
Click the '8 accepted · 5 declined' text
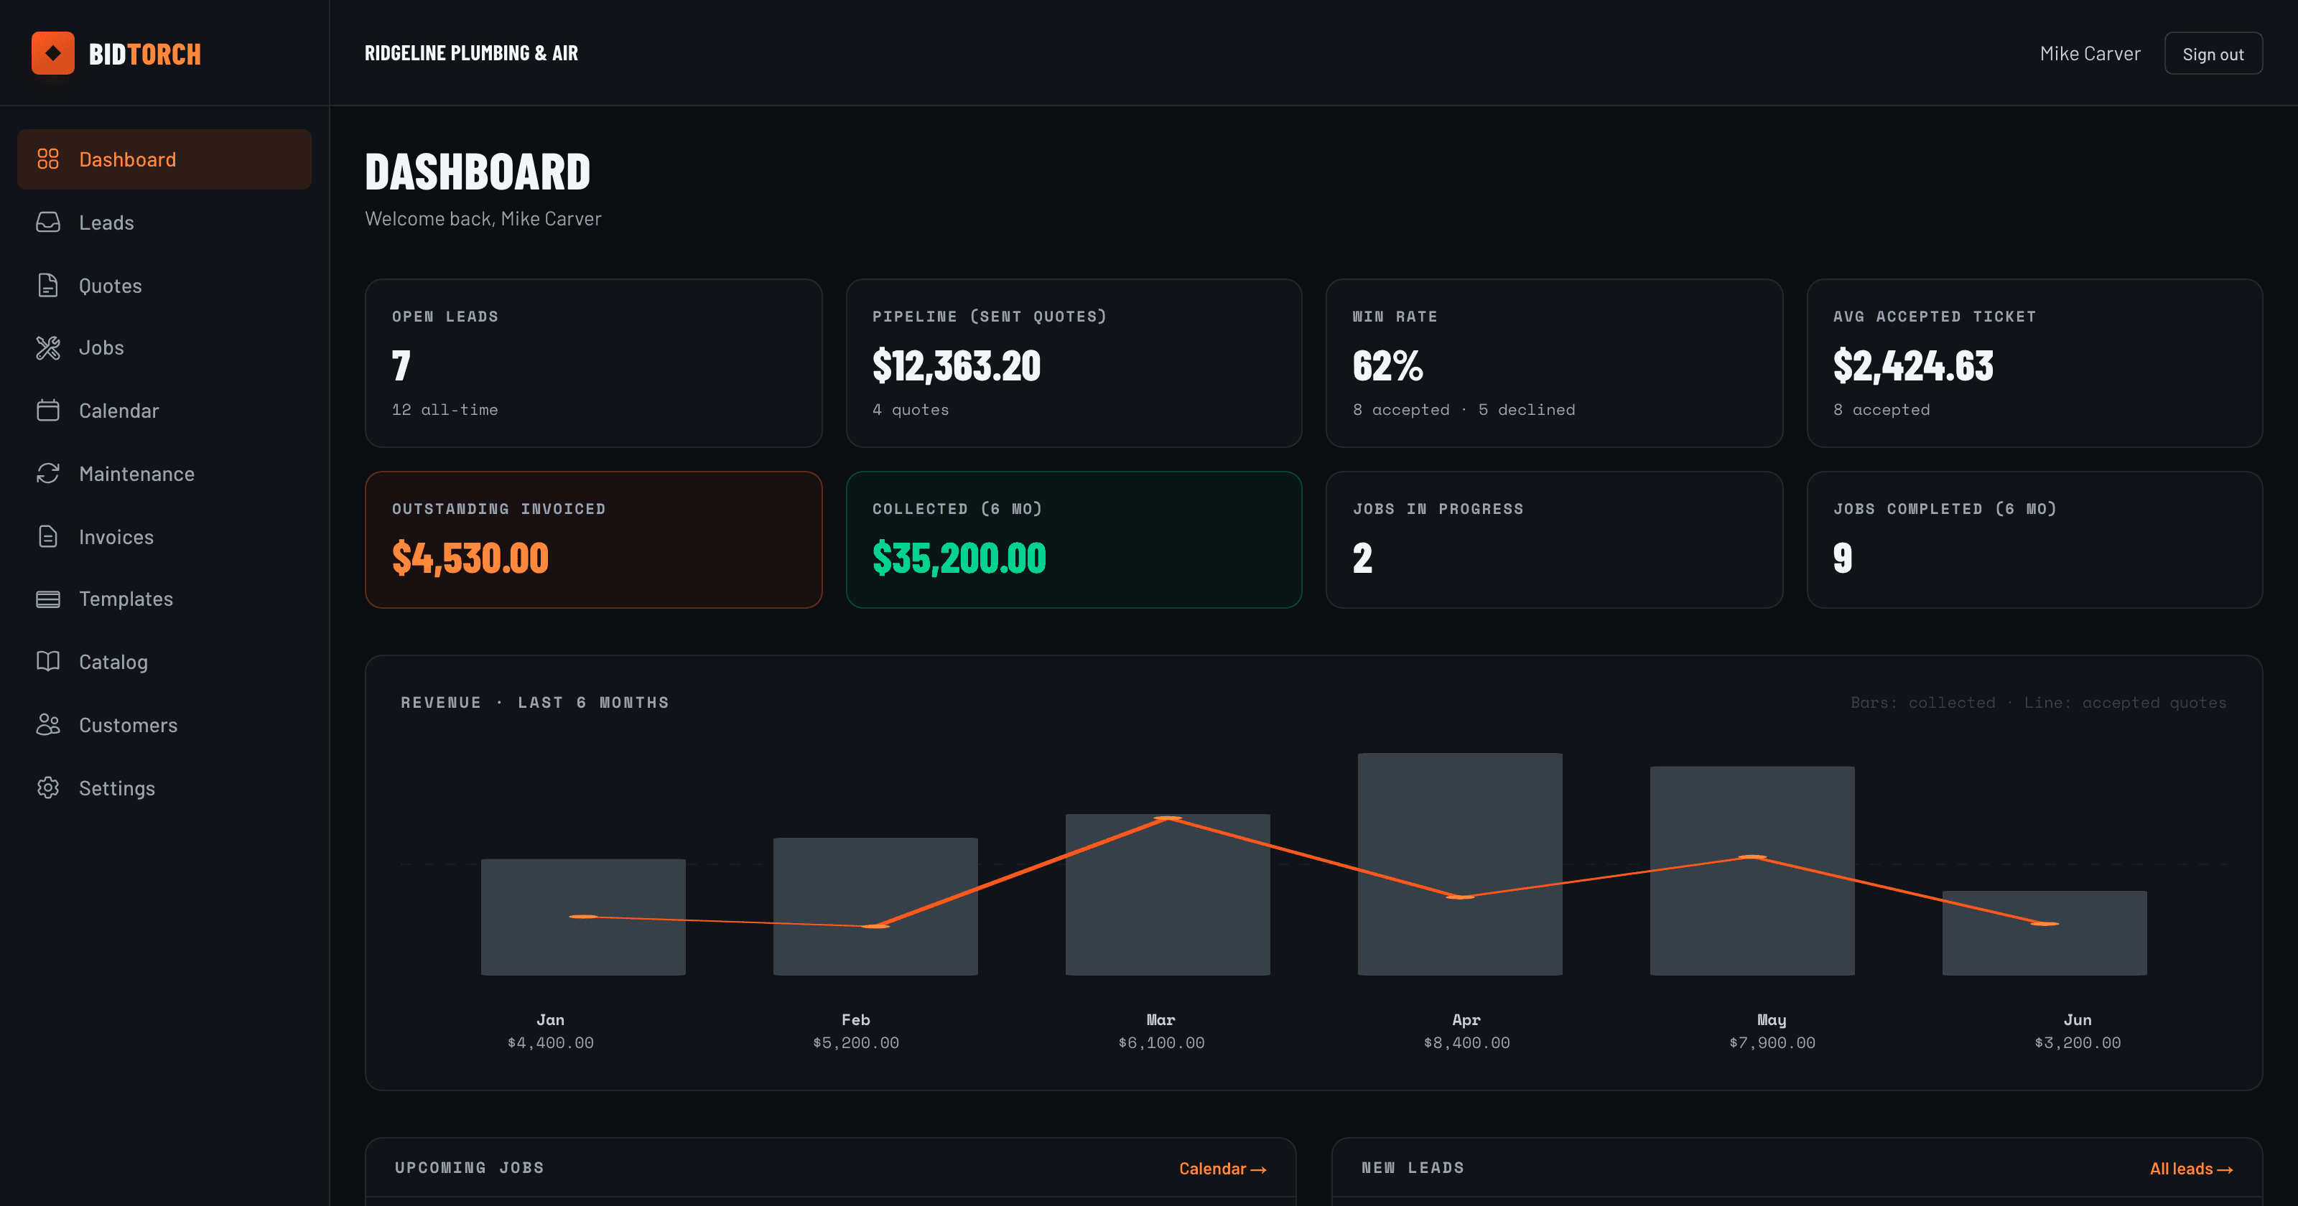coord(1464,409)
